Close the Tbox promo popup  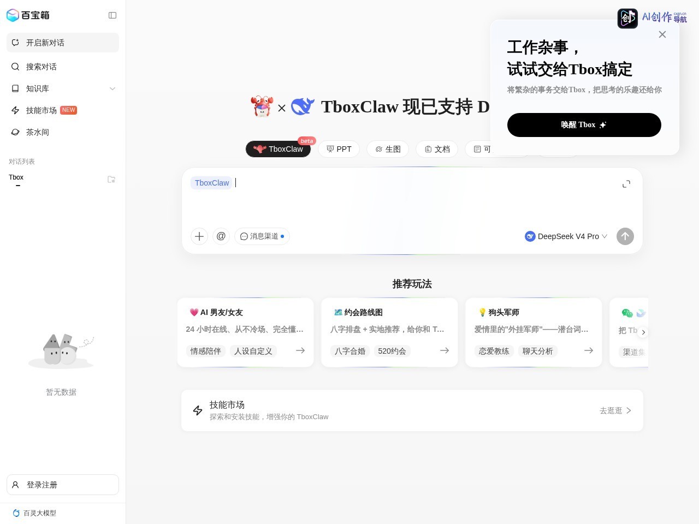click(662, 34)
